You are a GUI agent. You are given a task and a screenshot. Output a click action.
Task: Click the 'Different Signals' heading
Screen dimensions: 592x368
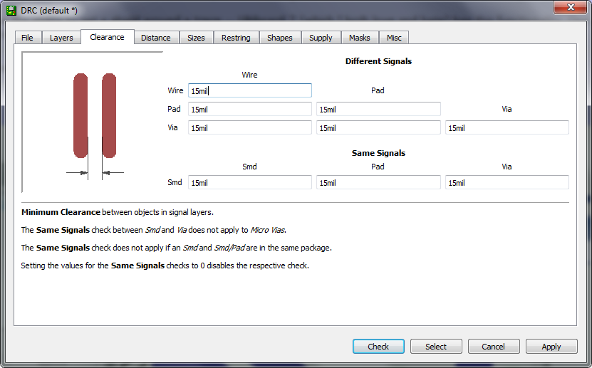coord(378,61)
